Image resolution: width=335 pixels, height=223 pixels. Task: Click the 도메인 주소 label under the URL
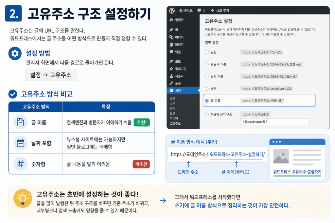(x=188, y=172)
